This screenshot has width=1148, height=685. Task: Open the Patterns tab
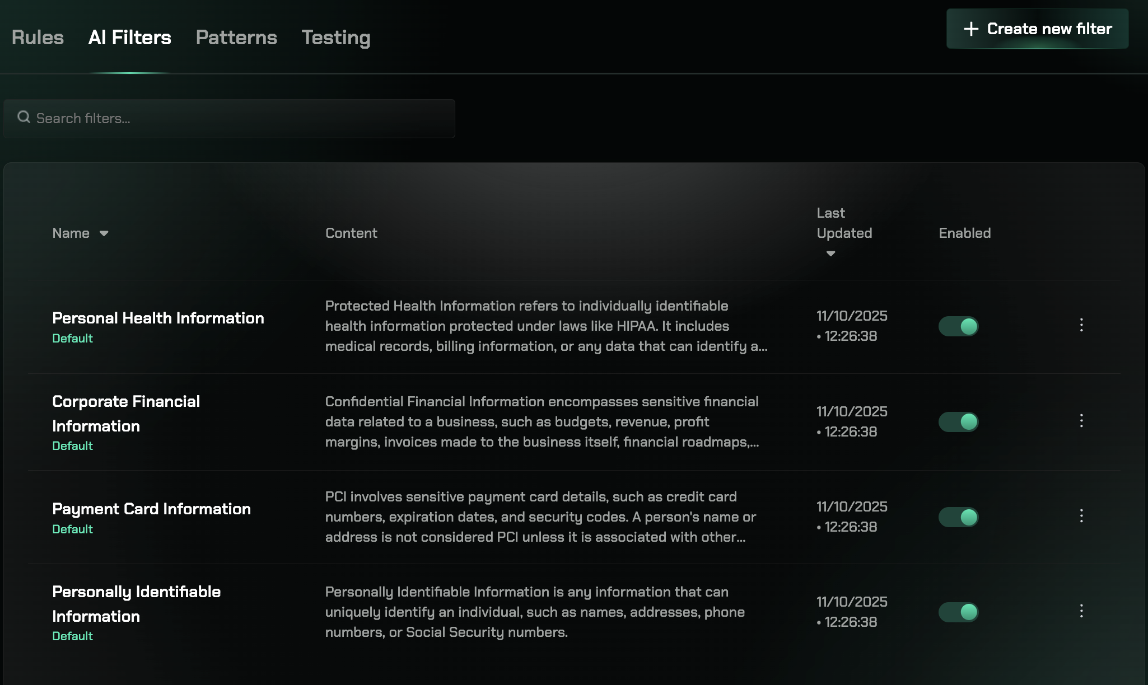[236, 37]
